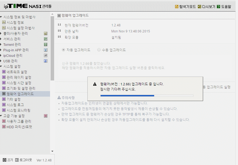
Task: Open 초기화 및 설정 관리 menu item
Action: (21, 88)
